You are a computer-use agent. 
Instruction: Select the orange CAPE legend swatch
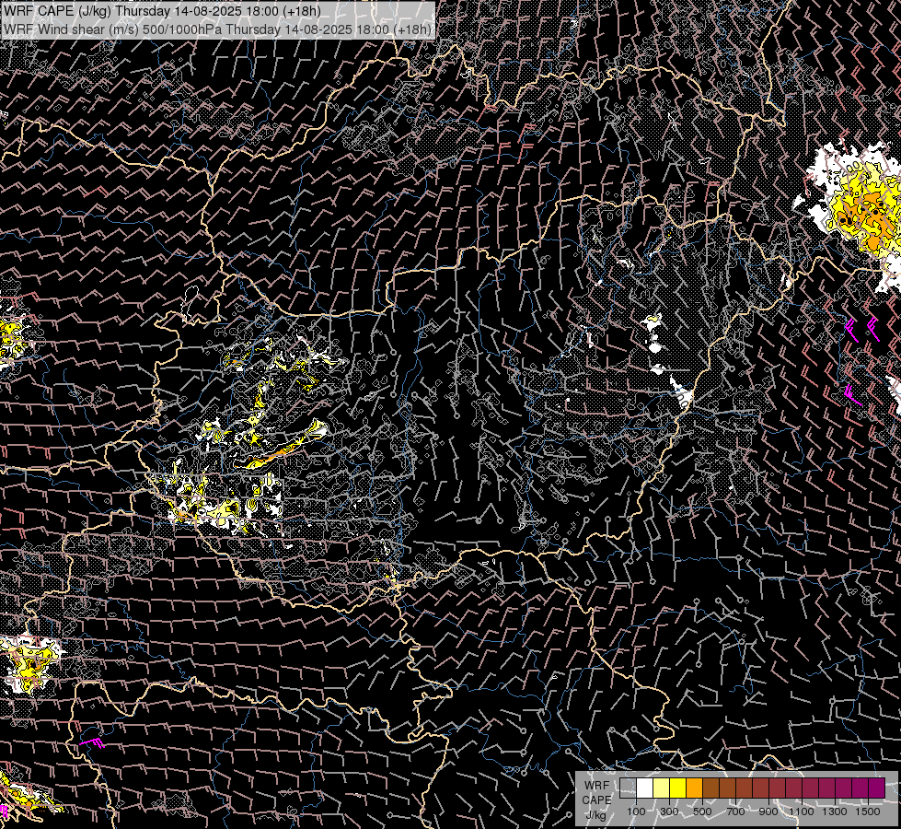(694, 788)
